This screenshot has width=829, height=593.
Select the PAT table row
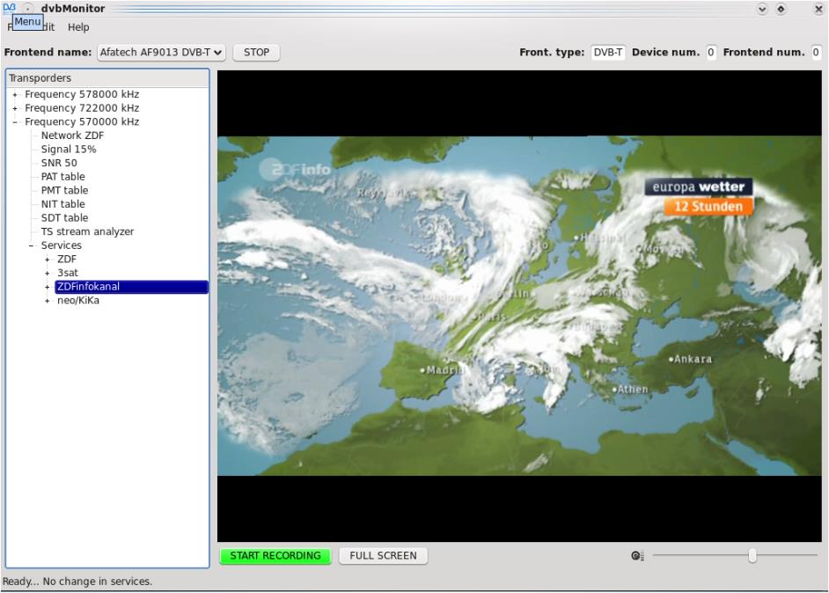[62, 177]
